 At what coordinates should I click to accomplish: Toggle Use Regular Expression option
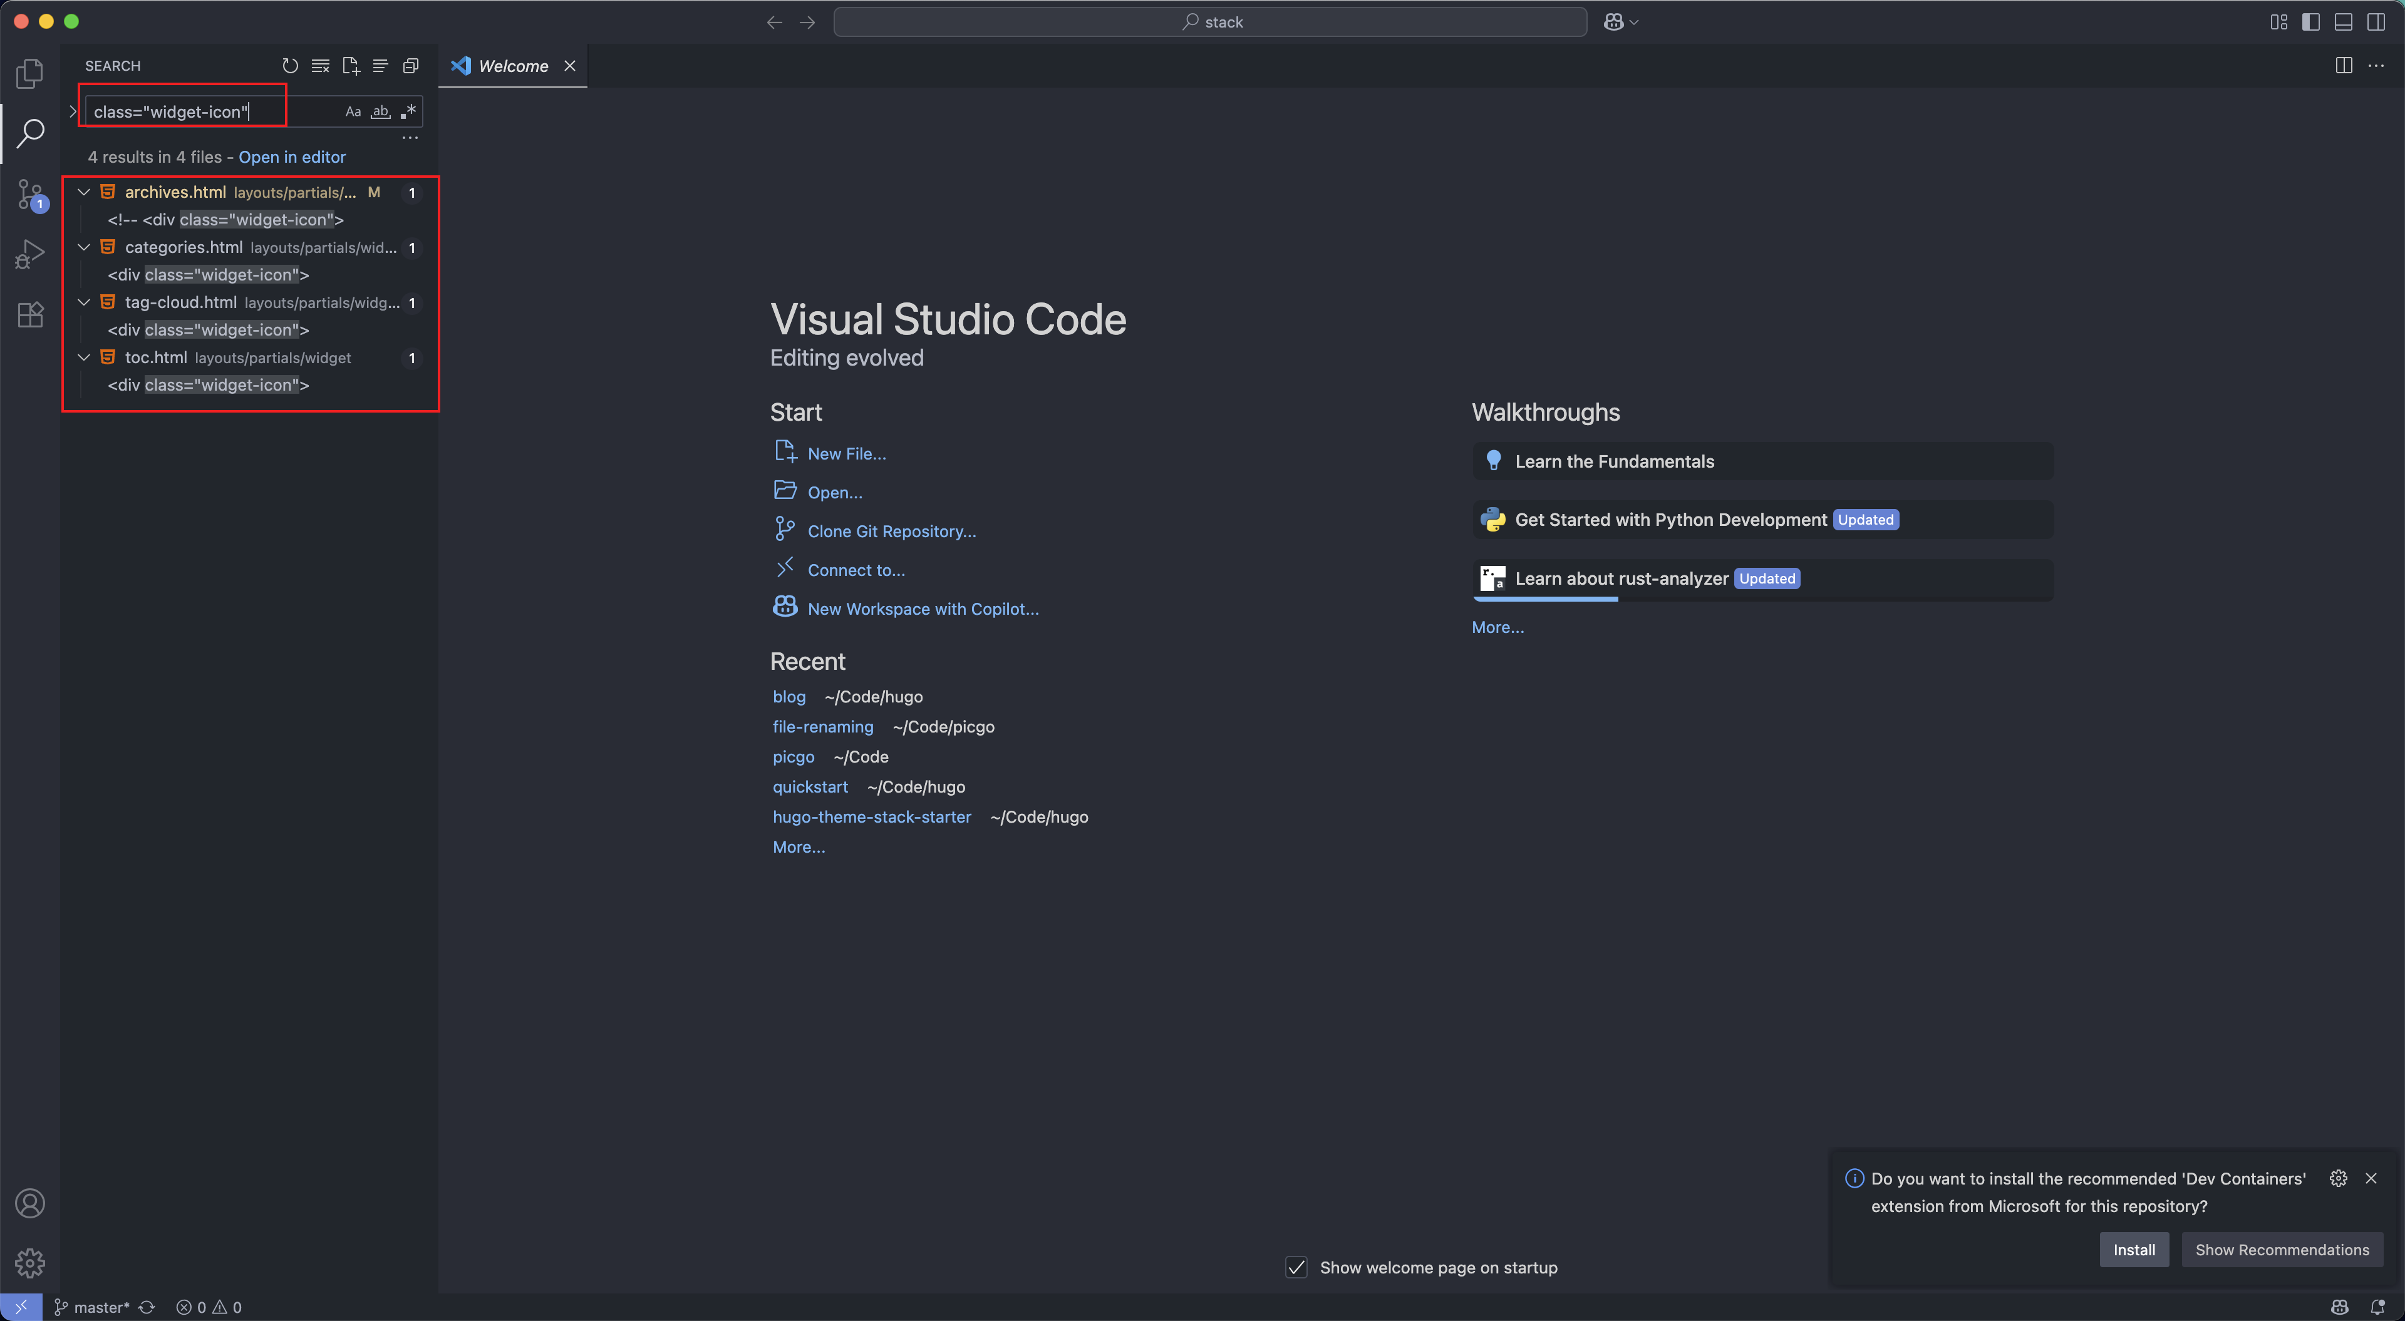[408, 112]
